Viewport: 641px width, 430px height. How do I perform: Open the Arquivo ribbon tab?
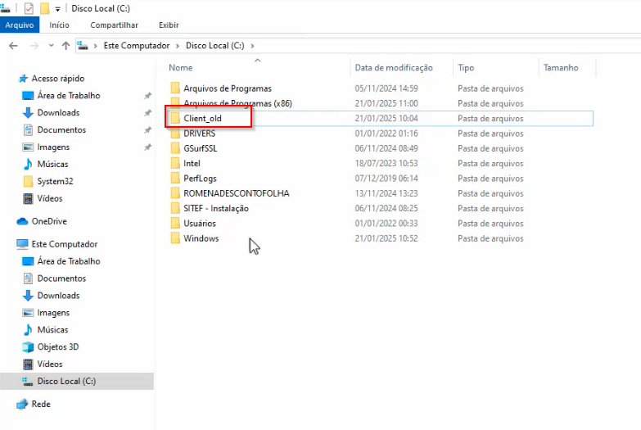pyautogui.click(x=20, y=25)
